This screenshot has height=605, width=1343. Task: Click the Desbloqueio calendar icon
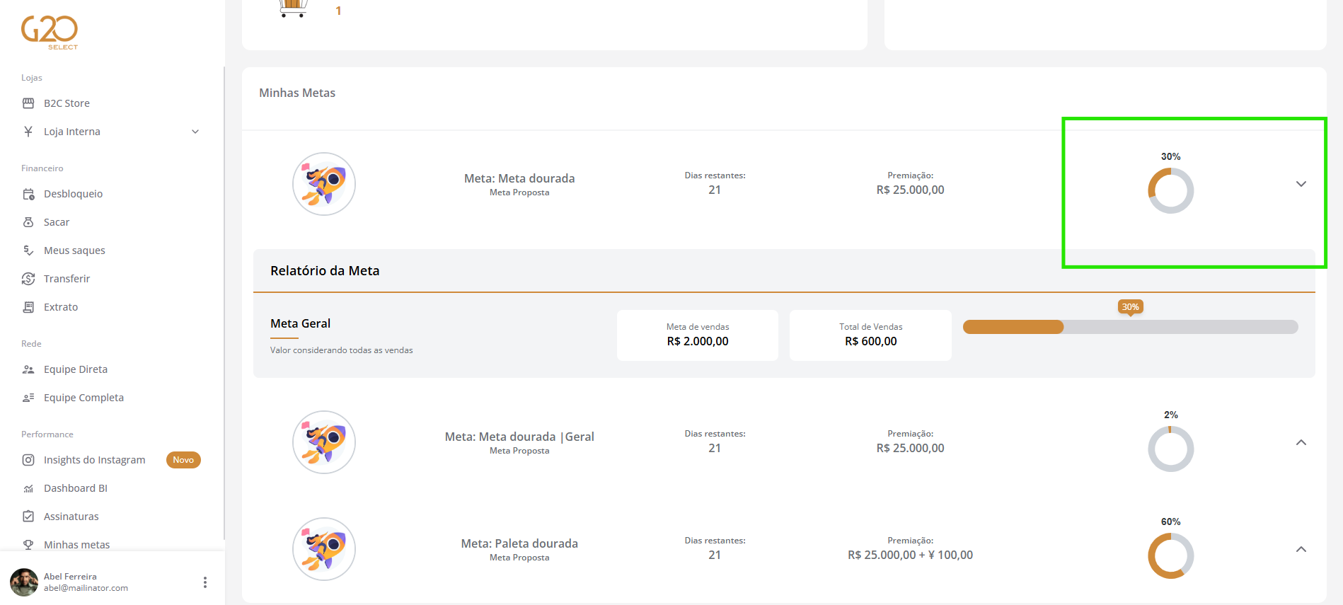(28, 194)
